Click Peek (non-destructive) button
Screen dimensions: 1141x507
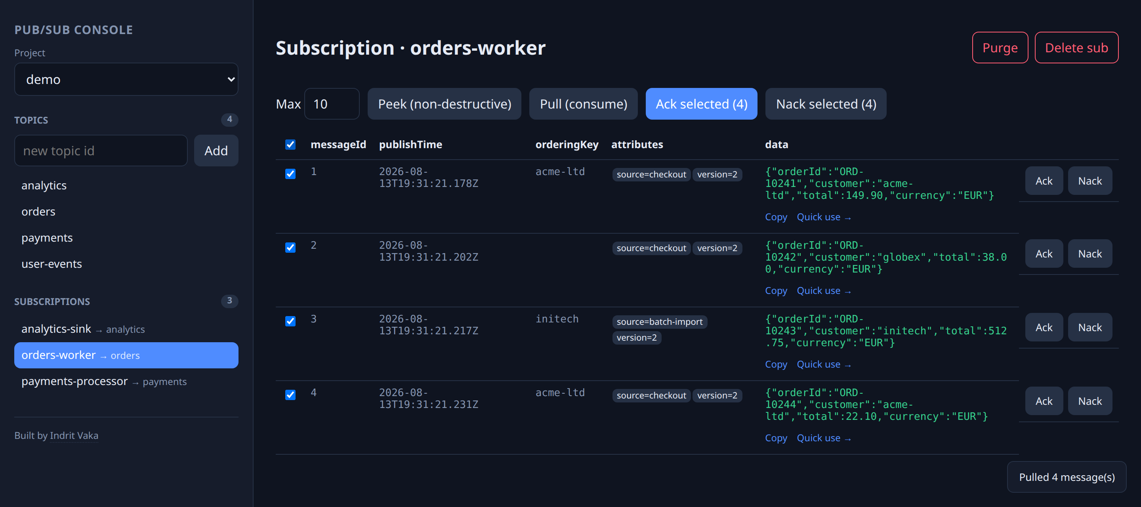click(x=444, y=104)
